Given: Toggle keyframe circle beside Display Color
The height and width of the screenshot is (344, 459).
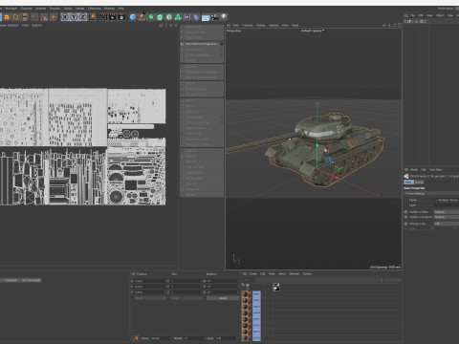Looking at the screenshot, I should tap(406, 224).
